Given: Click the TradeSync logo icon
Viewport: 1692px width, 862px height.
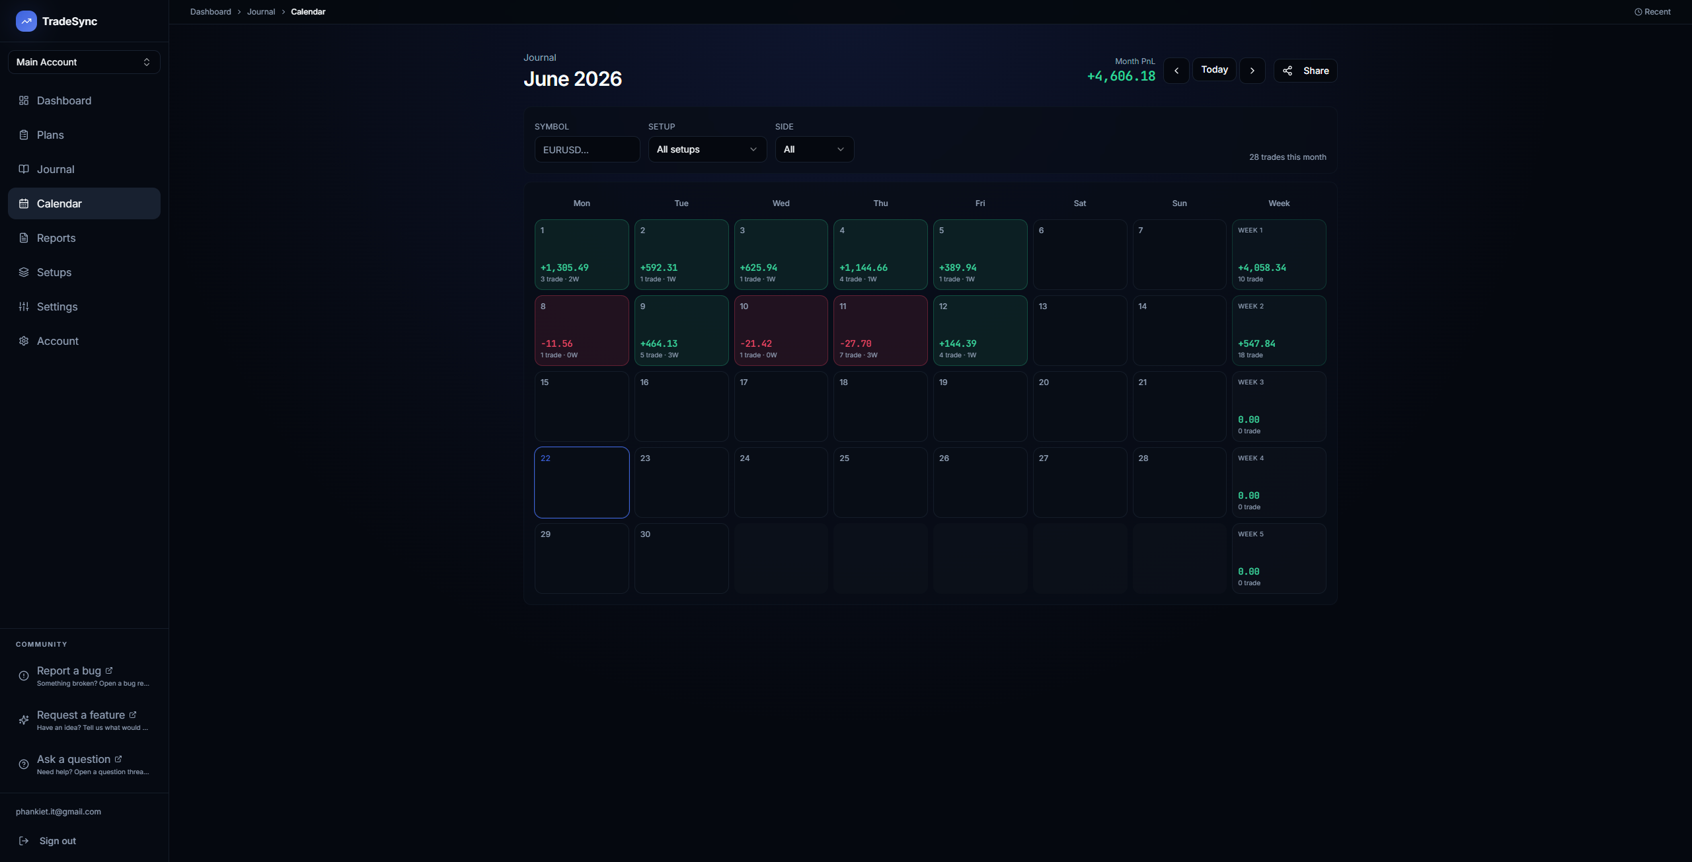Looking at the screenshot, I should pyautogui.click(x=26, y=21).
